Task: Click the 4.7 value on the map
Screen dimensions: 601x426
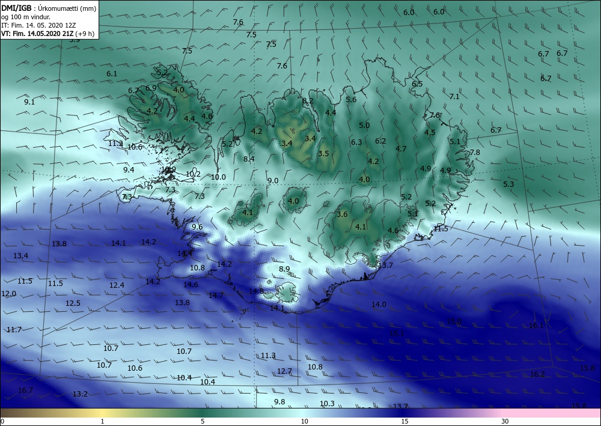Action: (x=401, y=148)
